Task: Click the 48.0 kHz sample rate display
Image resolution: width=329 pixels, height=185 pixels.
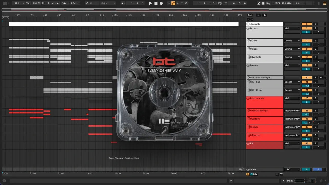Action: click(286, 3)
